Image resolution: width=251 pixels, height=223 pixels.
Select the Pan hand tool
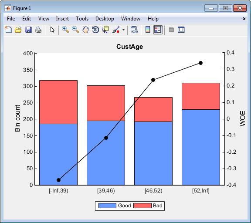85,30
